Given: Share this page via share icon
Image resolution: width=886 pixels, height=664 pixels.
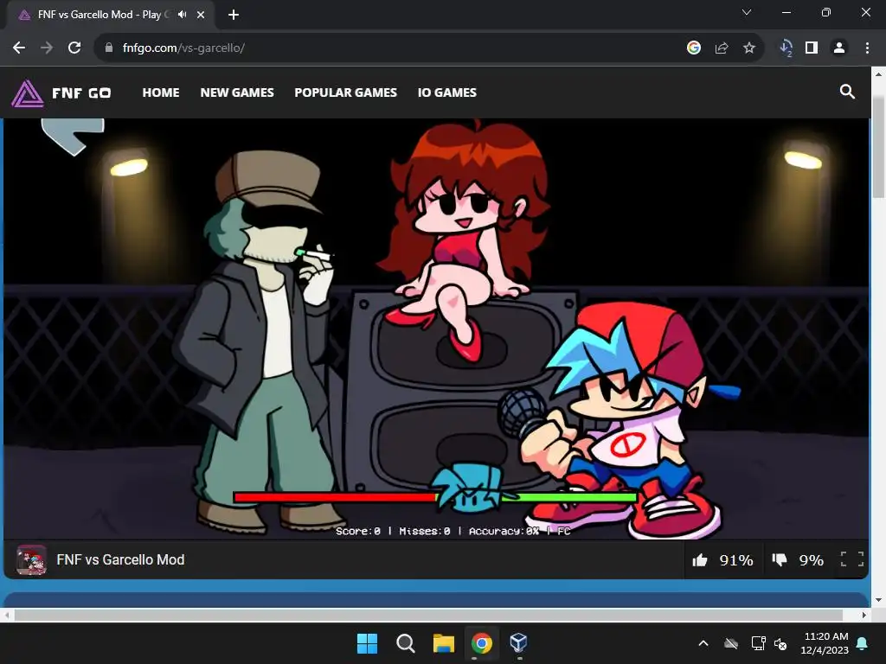Looking at the screenshot, I should pyautogui.click(x=722, y=48).
